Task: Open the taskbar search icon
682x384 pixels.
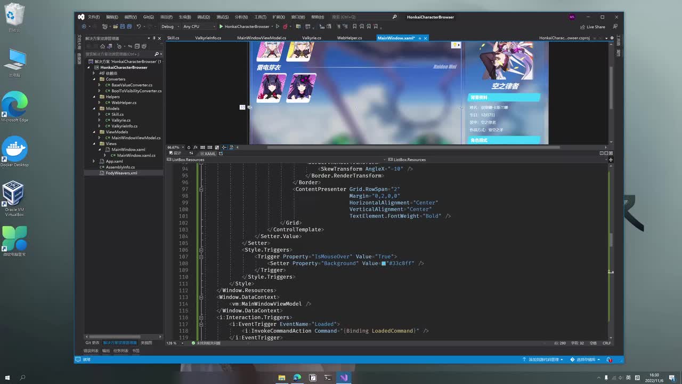Action: [22, 378]
